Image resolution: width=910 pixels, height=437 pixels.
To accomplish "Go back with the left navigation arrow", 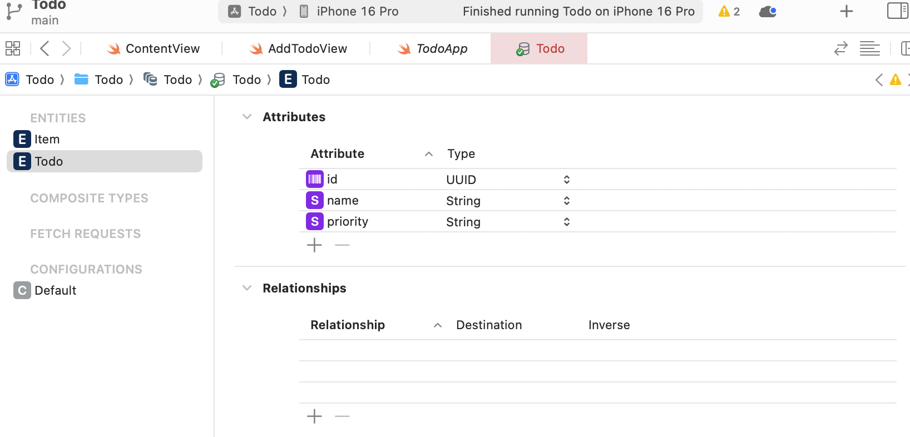I will point(45,48).
